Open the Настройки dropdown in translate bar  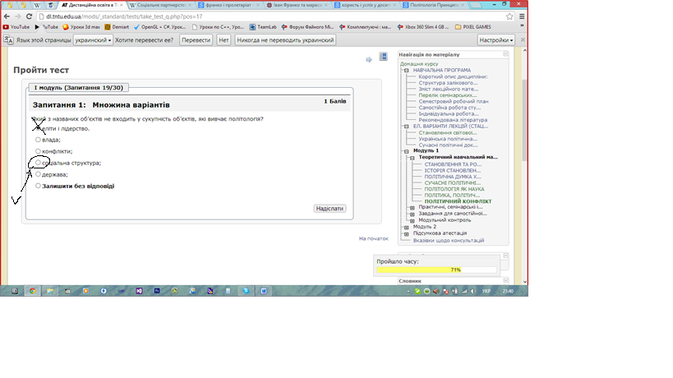tap(496, 40)
